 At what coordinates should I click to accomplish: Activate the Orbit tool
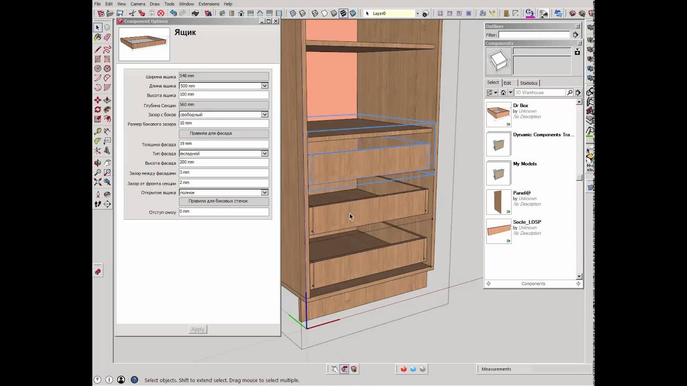point(98,163)
